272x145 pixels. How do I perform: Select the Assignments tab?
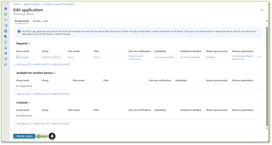pos(22,21)
